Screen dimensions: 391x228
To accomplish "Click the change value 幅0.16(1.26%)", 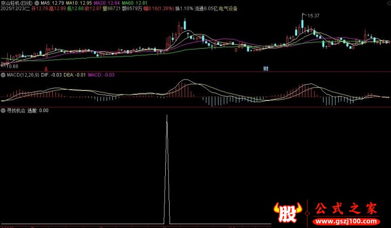I will [158, 9].
